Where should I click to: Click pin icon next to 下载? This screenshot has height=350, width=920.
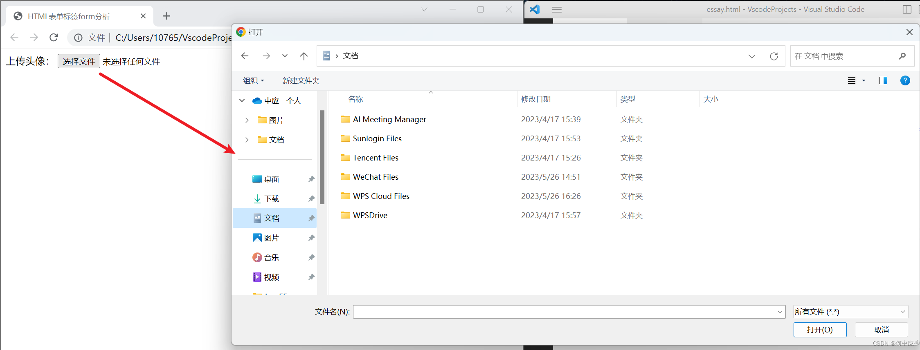[311, 198]
